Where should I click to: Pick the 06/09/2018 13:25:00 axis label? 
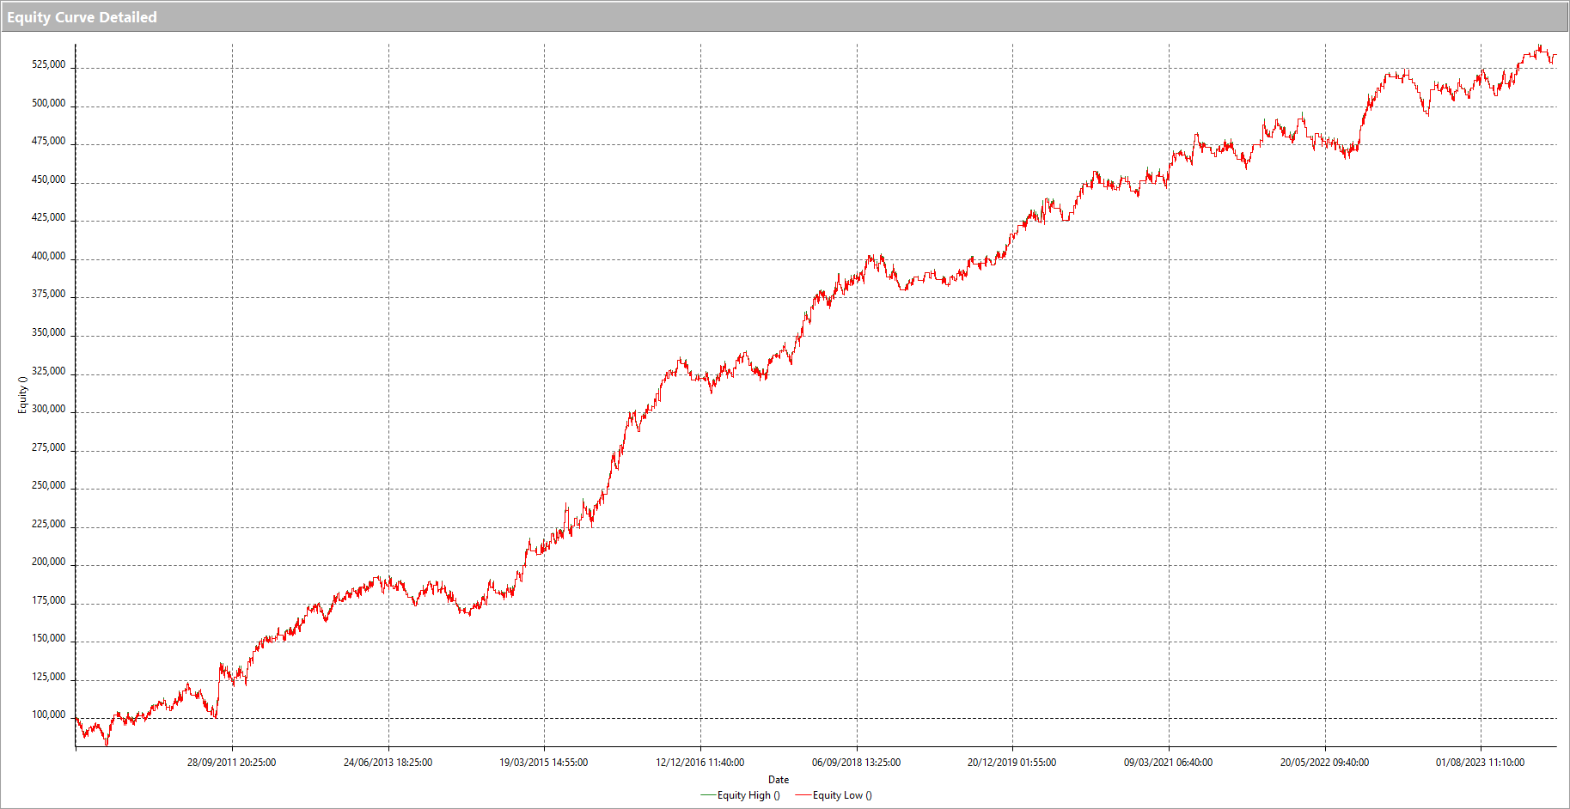(x=856, y=763)
